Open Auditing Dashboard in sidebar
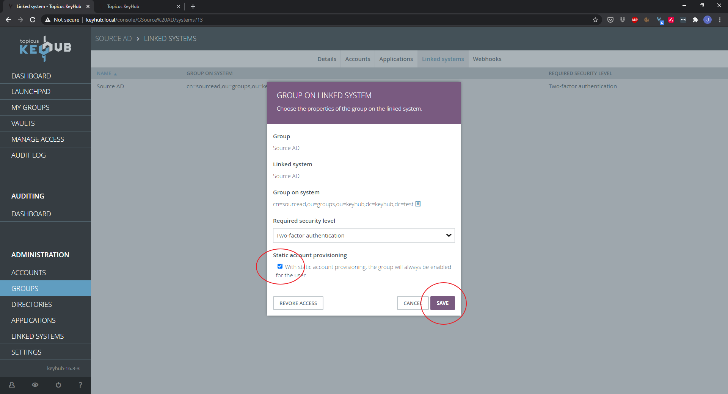The width and height of the screenshot is (728, 394). pos(45,214)
